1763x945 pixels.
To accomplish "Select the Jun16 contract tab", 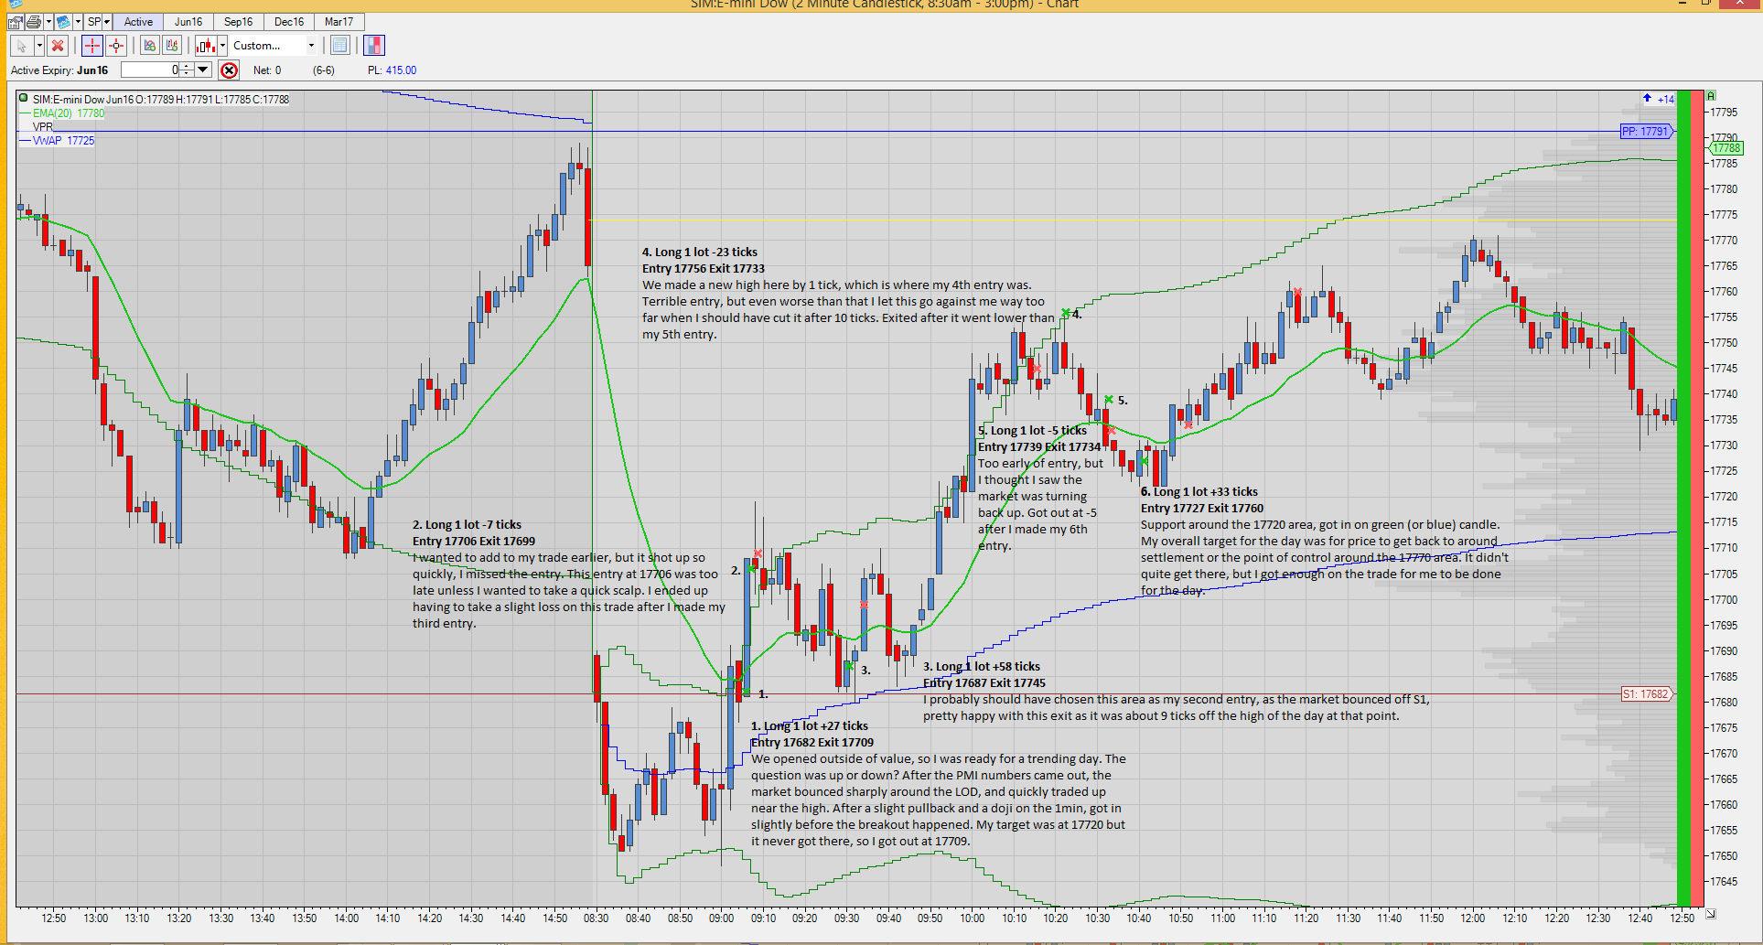I will pos(188,22).
